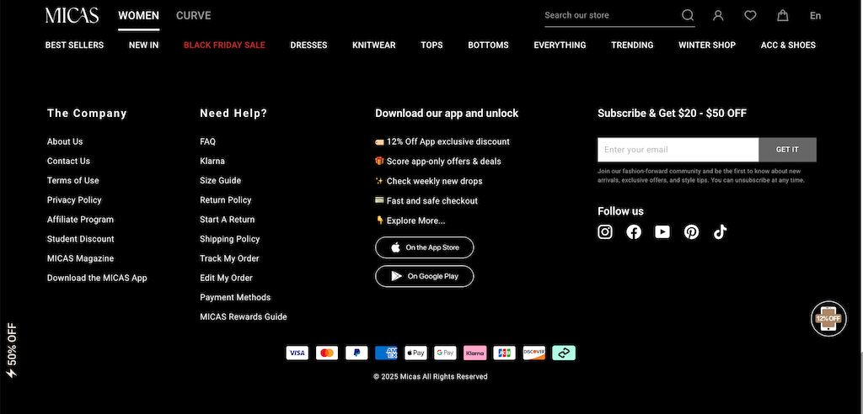Click the floating 12% OFF app badge
863x414 pixels.
click(x=829, y=318)
